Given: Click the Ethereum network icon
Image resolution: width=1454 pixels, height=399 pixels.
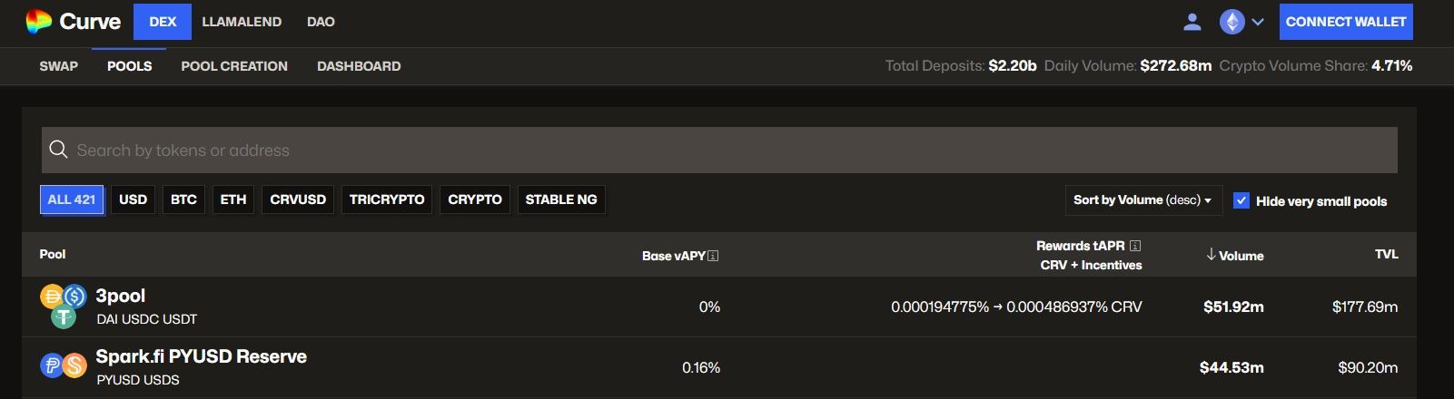Looking at the screenshot, I should [1231, 22].
